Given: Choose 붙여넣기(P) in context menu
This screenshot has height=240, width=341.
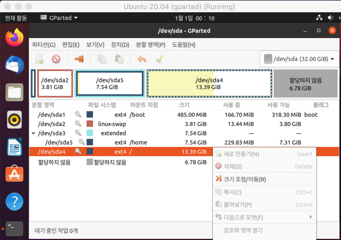Looking at the screenshot, I should coord(264,205).
